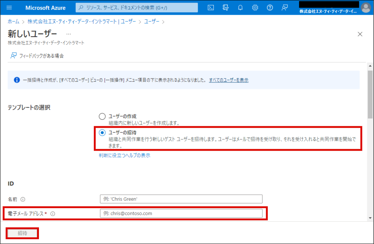Click the info icon next to 名前
Screen dimensions: 374x244
tap(23, 199)
